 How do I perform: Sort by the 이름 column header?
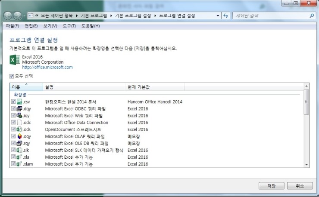click(x=26, y=87)
